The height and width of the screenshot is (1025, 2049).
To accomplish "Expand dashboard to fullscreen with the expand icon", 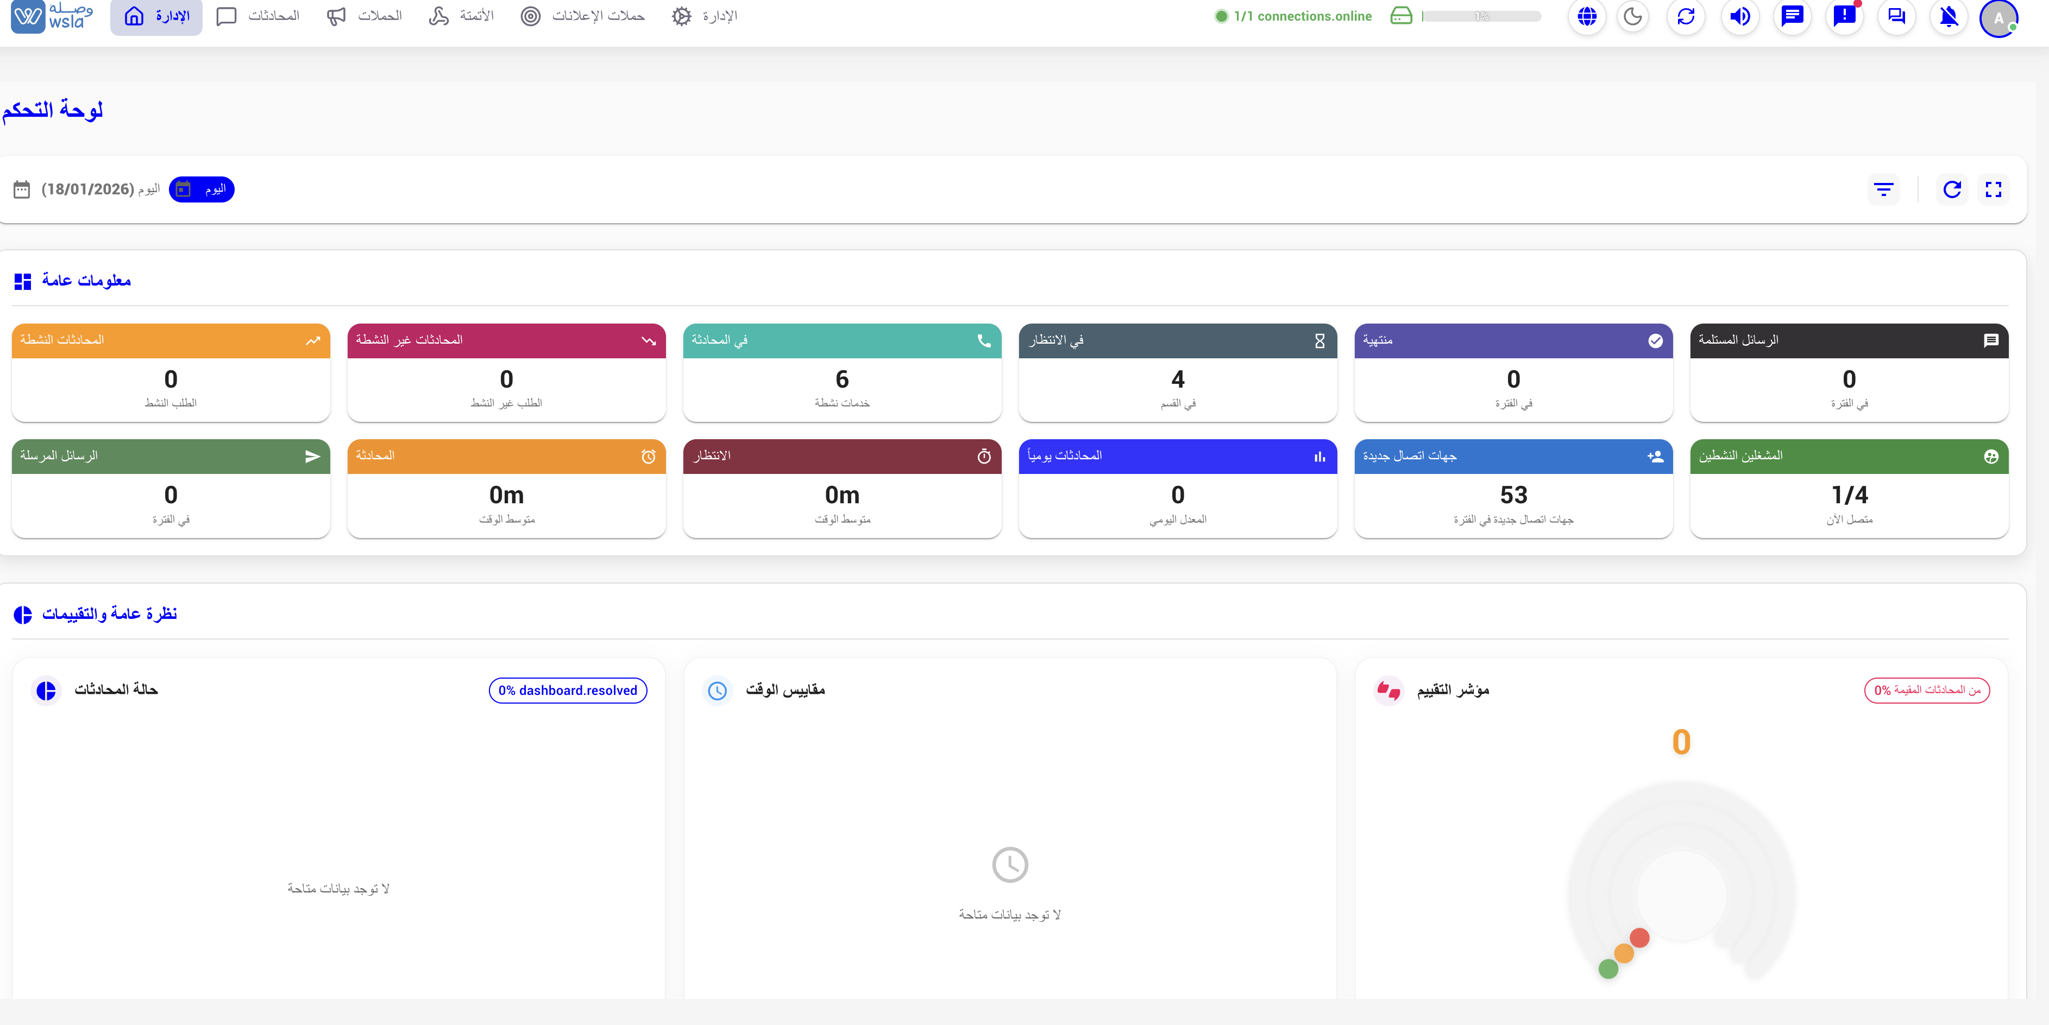I will [1994, 189].
